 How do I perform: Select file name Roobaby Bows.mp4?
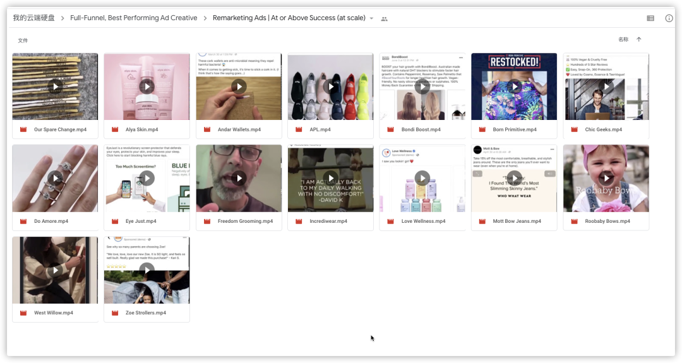click(607, 222)
